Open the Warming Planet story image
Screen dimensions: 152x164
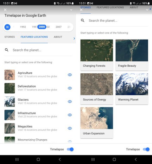point(132,84)
